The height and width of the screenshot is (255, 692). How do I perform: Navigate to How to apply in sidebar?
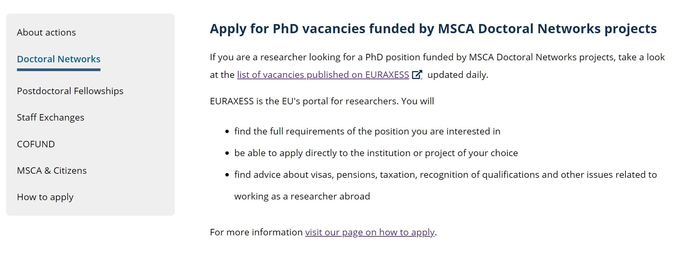click(x=45, y=197)
